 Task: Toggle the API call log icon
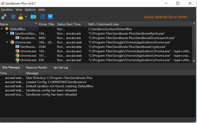coord(50,17)
